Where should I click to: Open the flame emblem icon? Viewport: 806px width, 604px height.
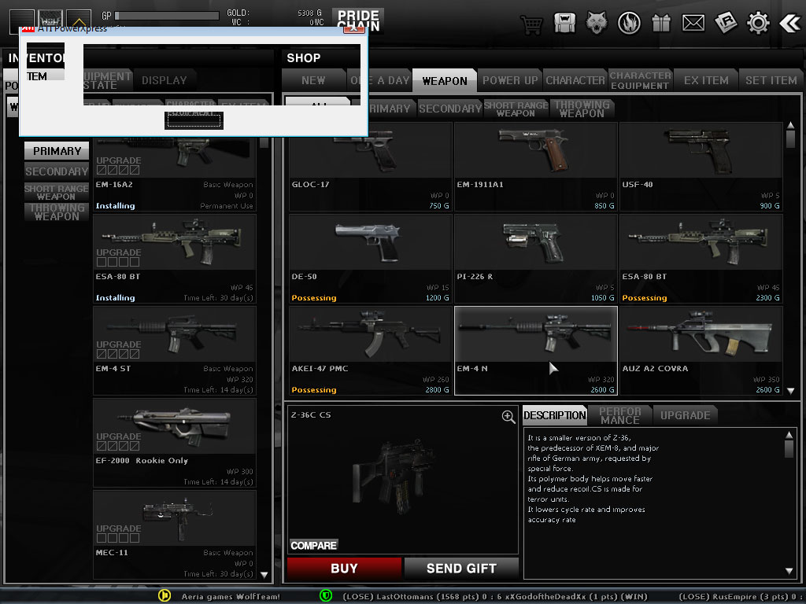[x=629, y=24]
